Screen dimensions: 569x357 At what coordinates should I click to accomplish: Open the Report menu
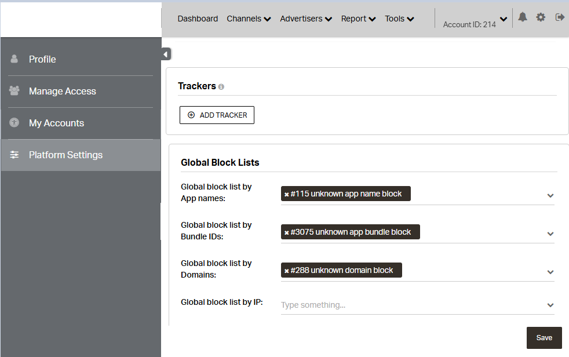pyautogui.click(x=358, y=19)
